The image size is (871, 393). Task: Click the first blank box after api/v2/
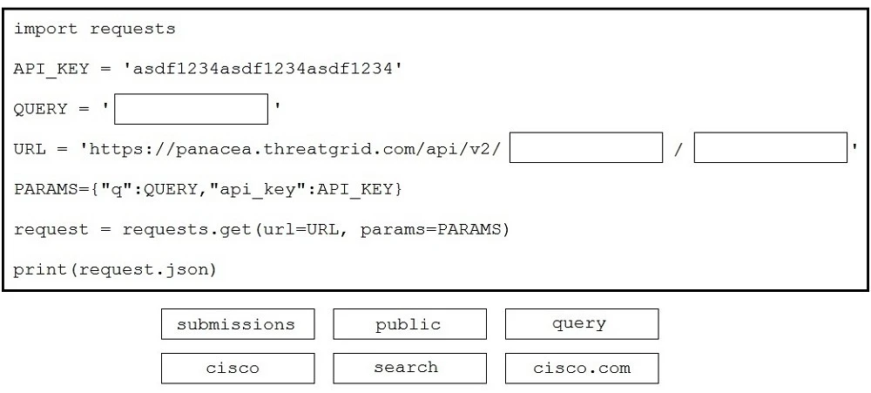point(586,148)
